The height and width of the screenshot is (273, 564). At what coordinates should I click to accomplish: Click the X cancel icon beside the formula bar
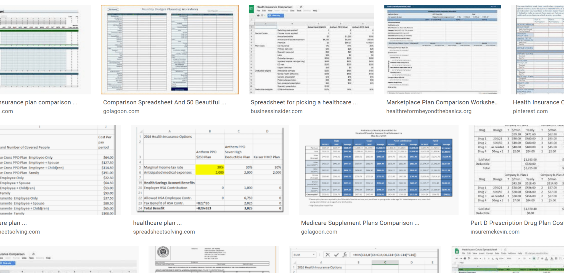coord(328,255)
